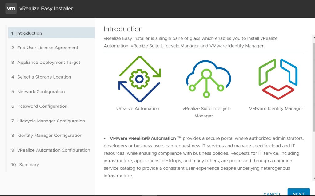The height and width of the screenshot is (196, 315).
Task: Click the vRealize Automation gear icon
Action: 139,79
